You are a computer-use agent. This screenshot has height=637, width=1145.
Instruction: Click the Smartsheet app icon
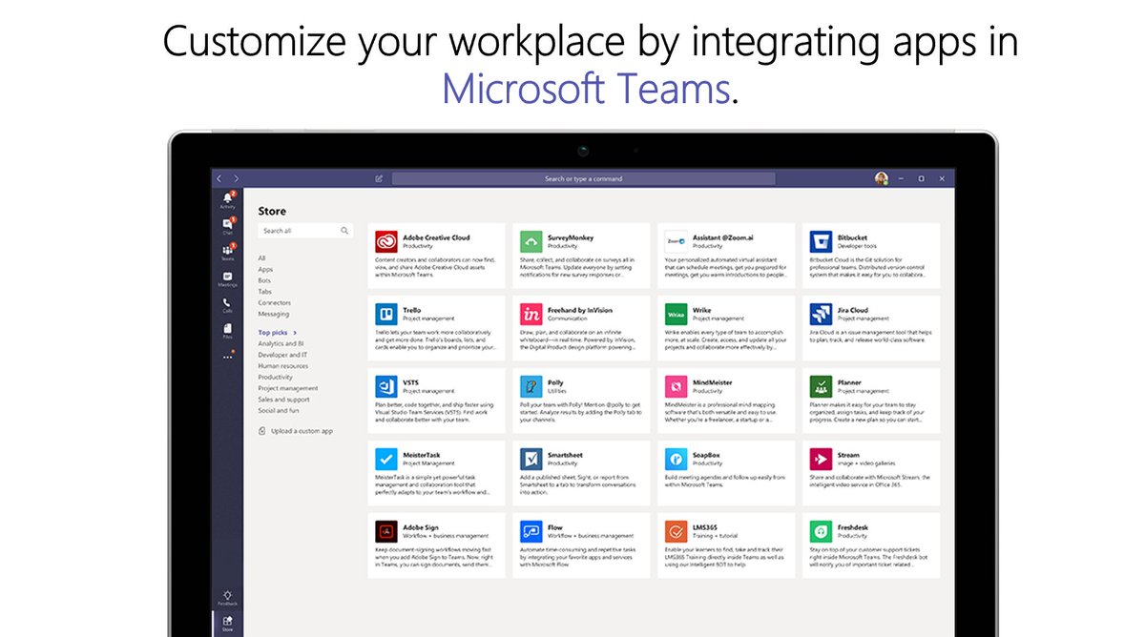pyautogui.click(x=531, y=459)
